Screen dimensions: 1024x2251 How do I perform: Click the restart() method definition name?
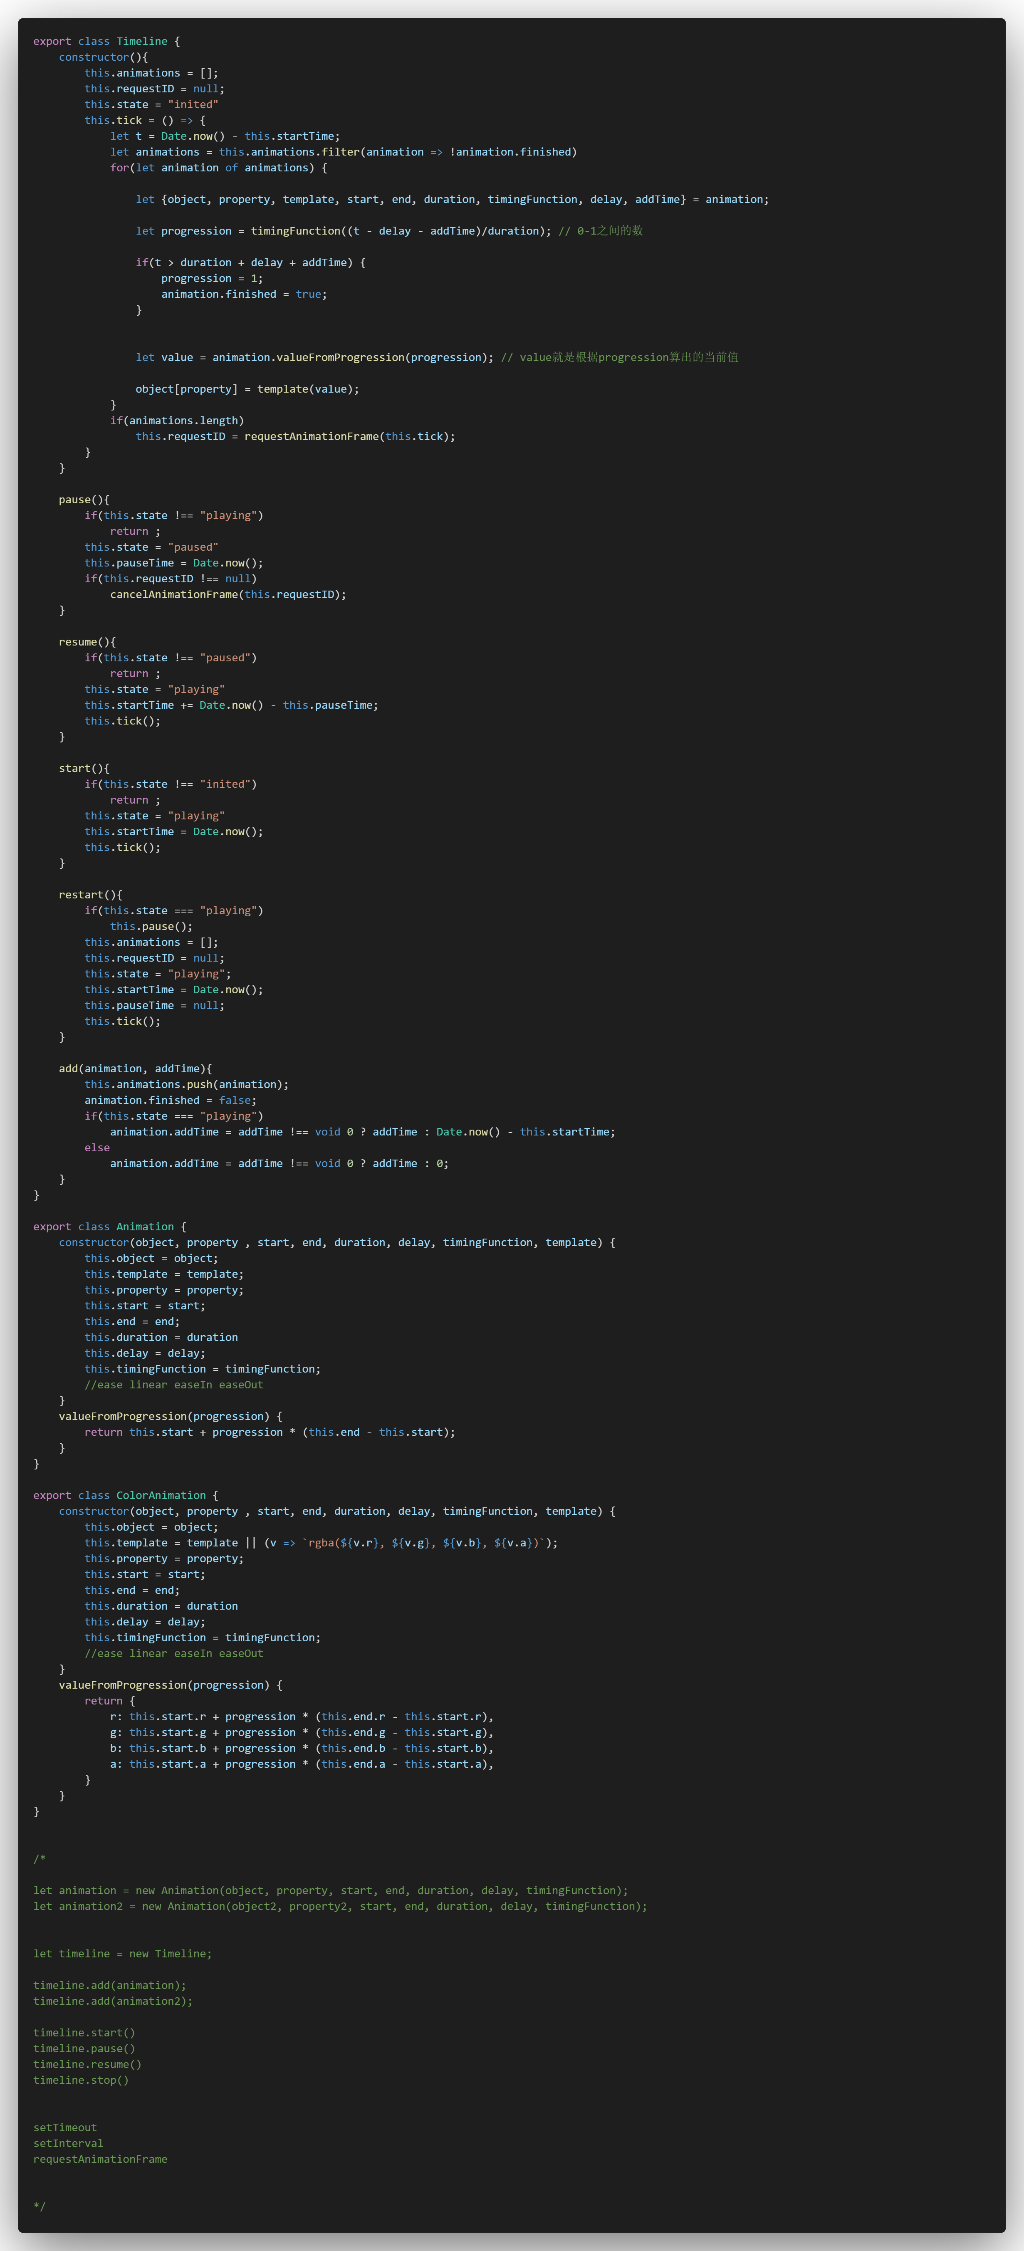click(80, 895)
